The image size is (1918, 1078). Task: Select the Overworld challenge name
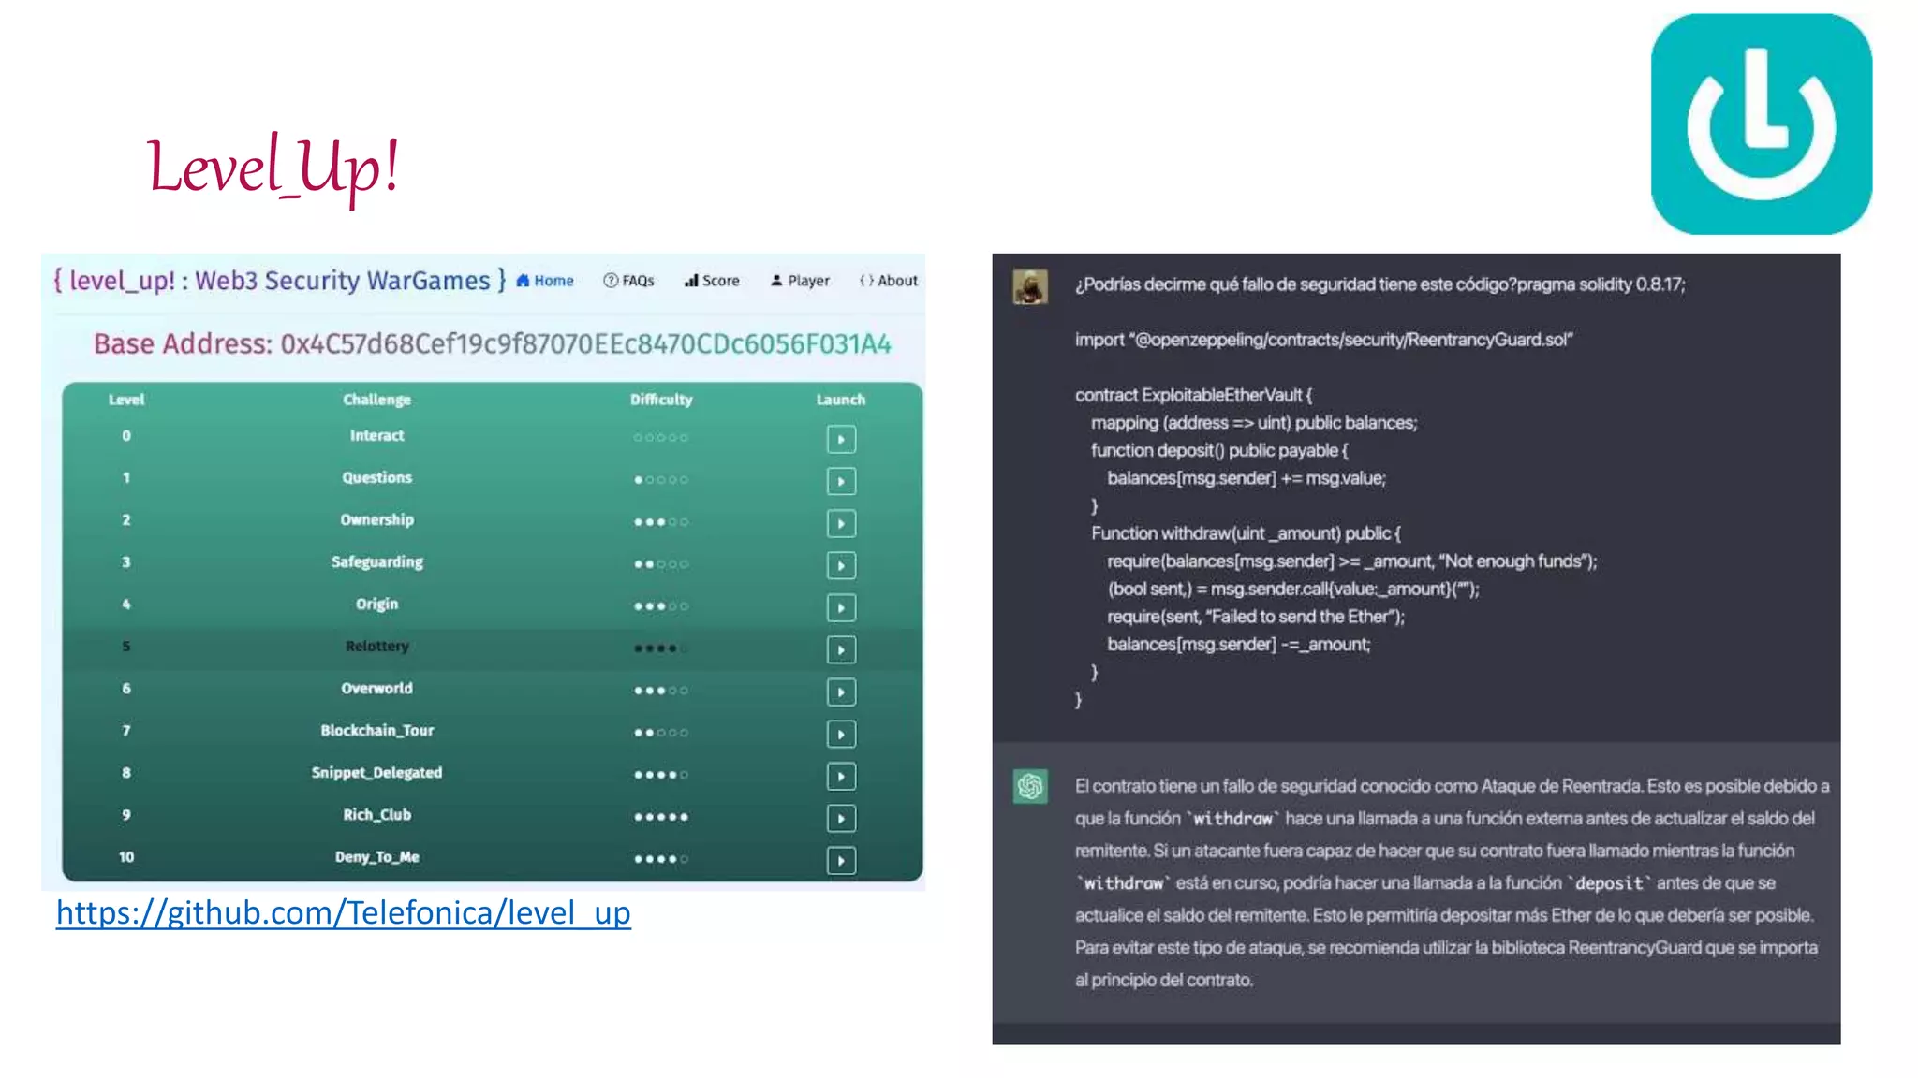click(x=376, y=688)
